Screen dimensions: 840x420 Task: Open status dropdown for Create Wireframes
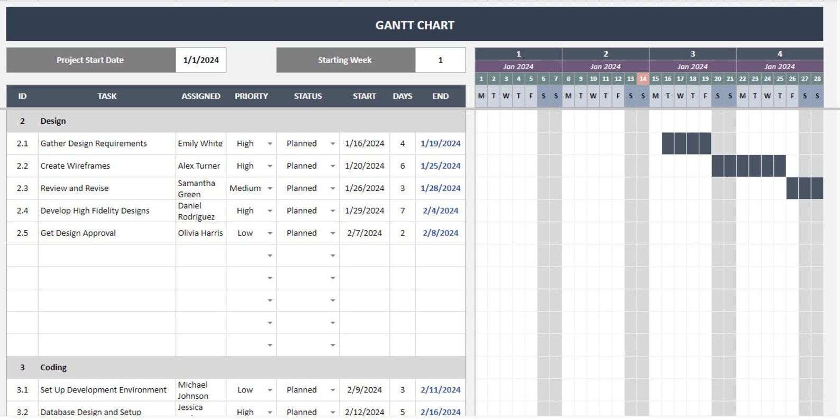pos(333,166)
